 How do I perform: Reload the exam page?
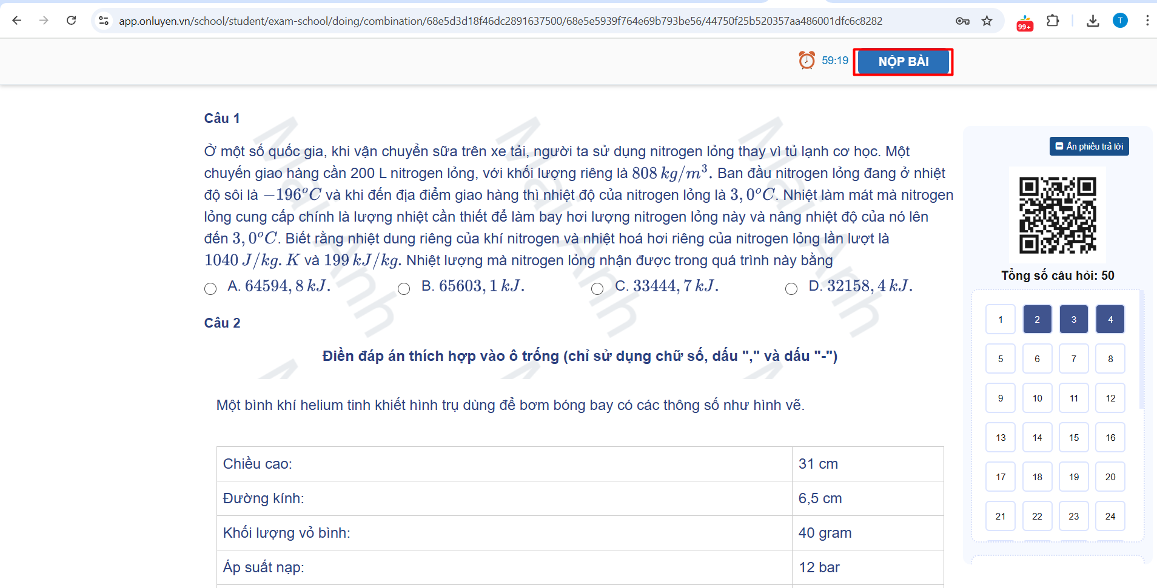click(x=72, y=21)
